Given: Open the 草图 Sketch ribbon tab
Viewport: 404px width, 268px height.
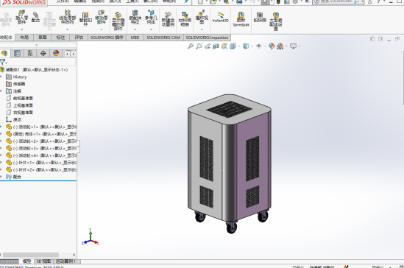Looking at the screenshot, I should coord(42,38).
